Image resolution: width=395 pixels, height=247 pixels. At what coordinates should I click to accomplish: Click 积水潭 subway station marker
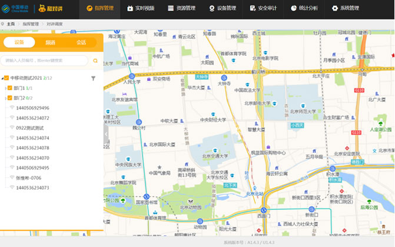point(333,169)
